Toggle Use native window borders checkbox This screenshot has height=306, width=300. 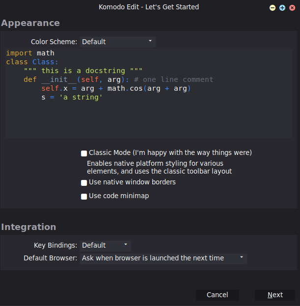click(x=84, y=183)
